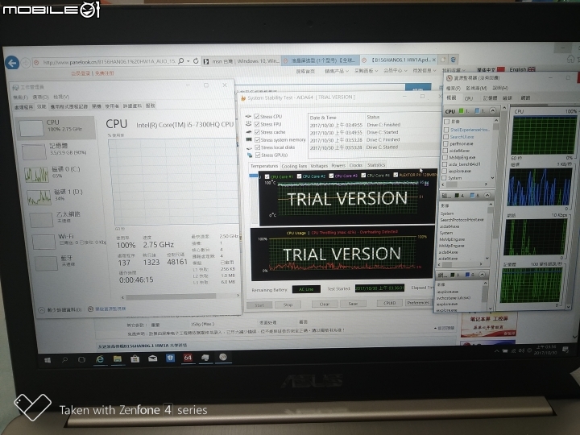Click CPUID button in stability test
The height and width of the screenshot is (435, 580).
coord(390,303)
